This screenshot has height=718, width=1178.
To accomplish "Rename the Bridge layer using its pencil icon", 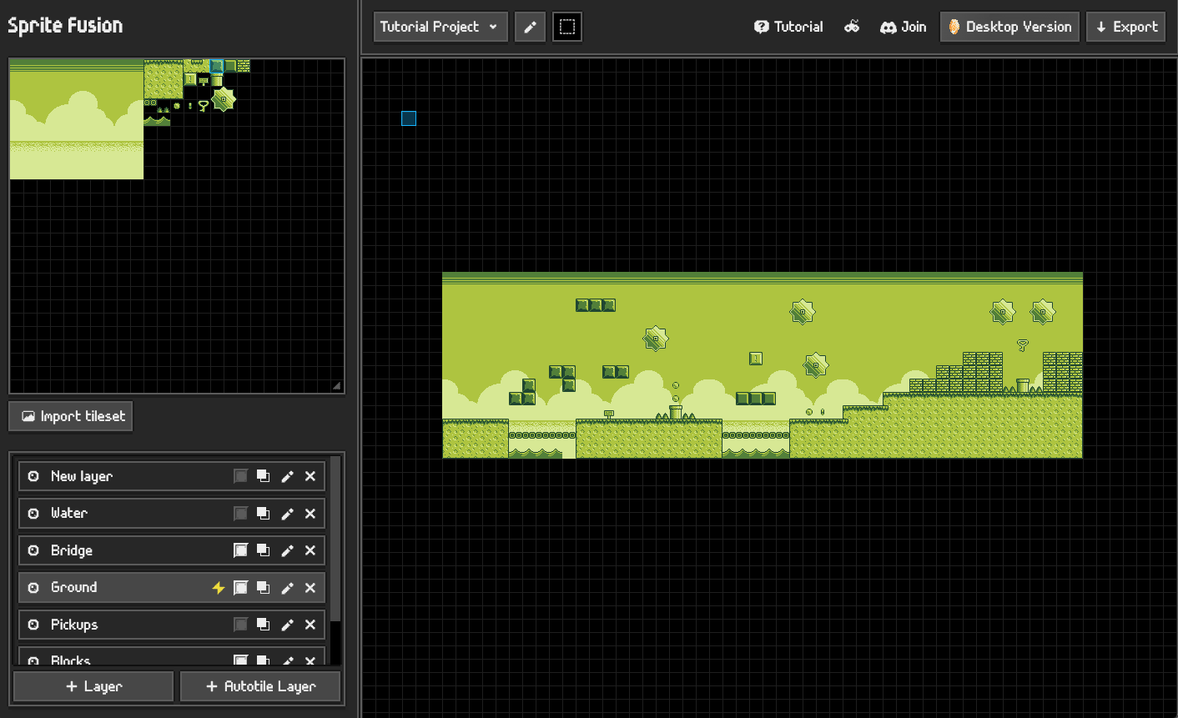I will tap(287, 550).
